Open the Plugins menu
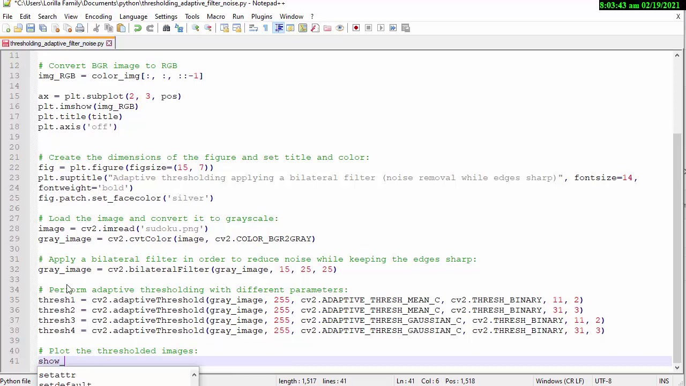 [262, 17]
